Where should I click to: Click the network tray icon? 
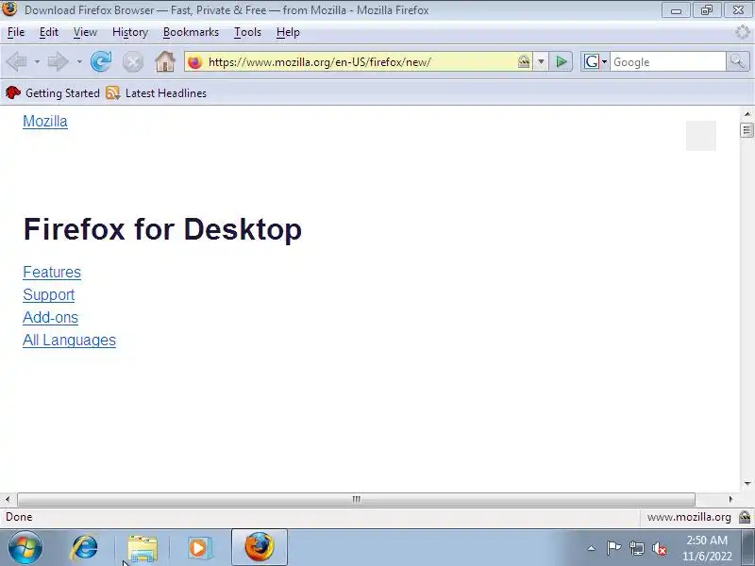[x=637, y=548]
